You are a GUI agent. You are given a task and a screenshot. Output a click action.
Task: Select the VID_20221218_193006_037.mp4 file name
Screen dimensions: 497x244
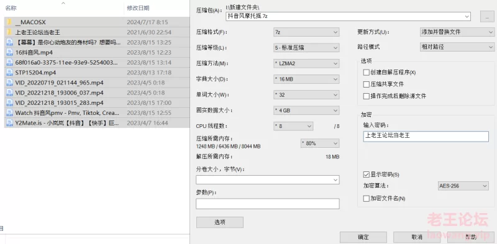pyautogui.click(x=59, y=93)
